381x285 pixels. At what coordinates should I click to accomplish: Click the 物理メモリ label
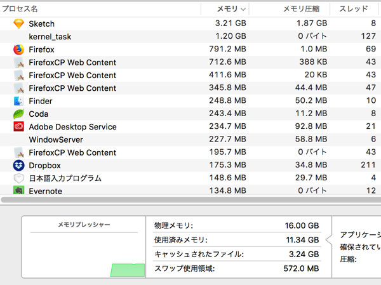coord(174,226)
